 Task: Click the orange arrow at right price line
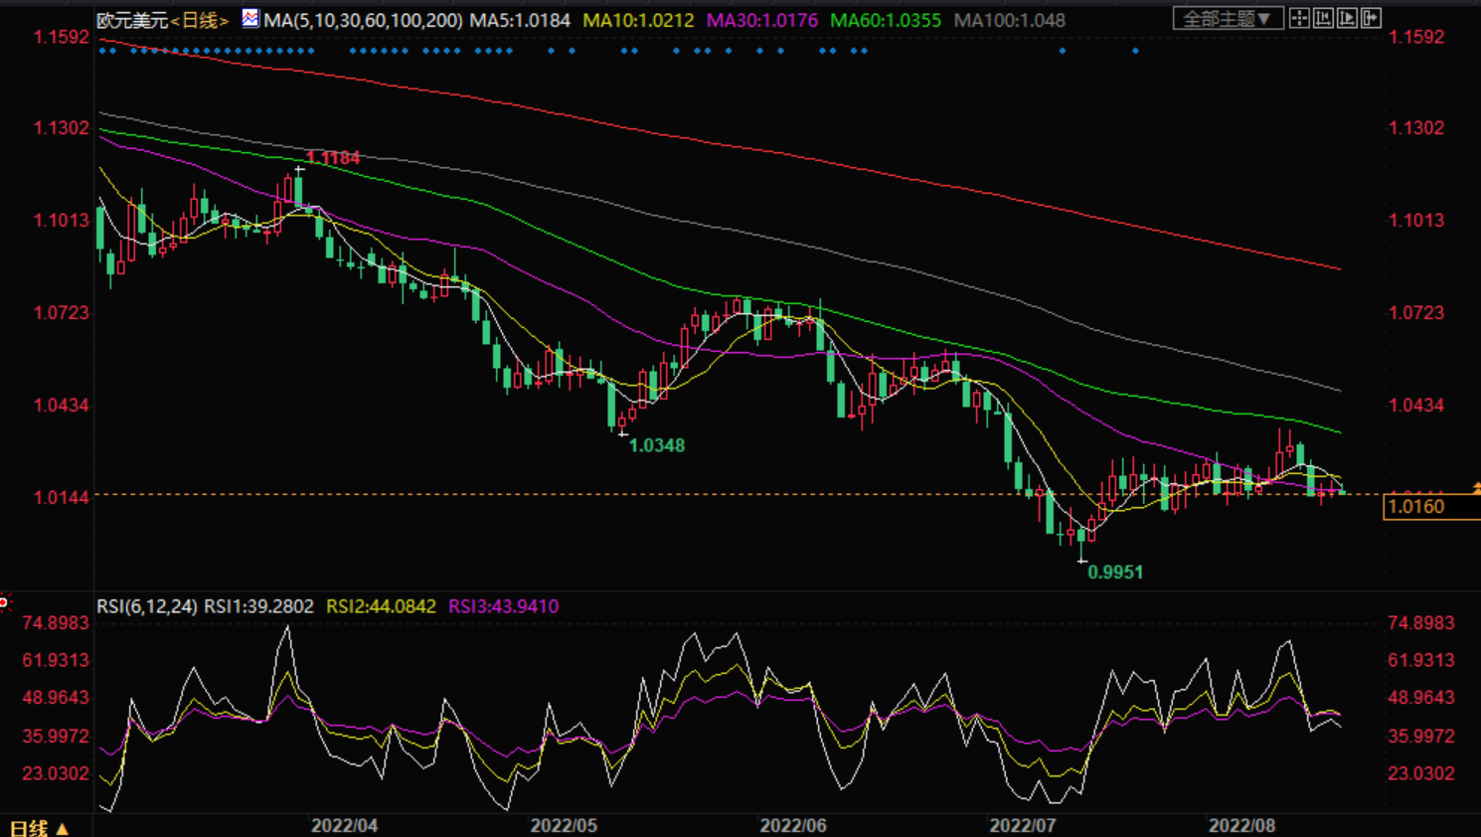(1476, 487)
